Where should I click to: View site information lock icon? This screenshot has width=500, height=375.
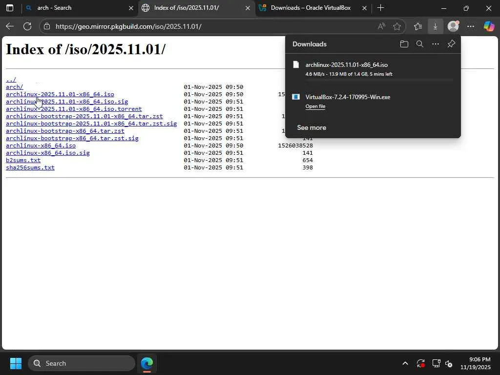coord(47,26)
